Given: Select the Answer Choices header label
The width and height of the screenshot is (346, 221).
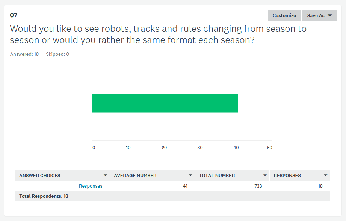Looking at the screenshot, I should pyautogui.click(x=40, y=176).
